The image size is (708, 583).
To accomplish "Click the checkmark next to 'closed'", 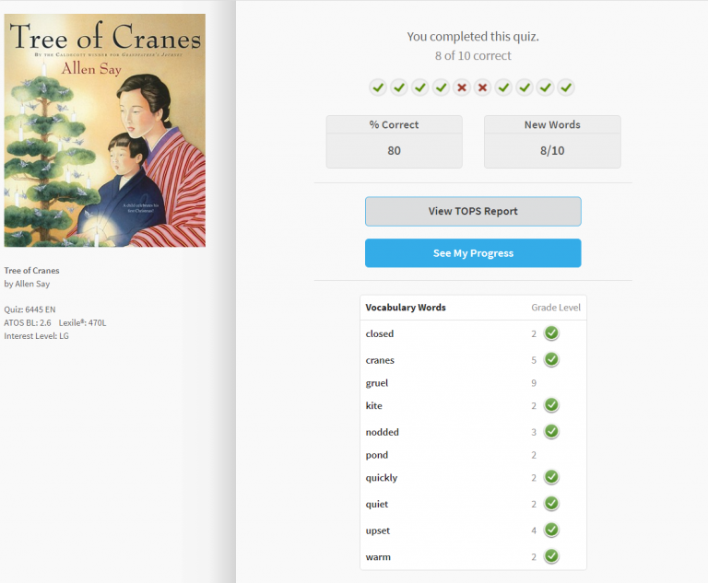I will point(551,333).
